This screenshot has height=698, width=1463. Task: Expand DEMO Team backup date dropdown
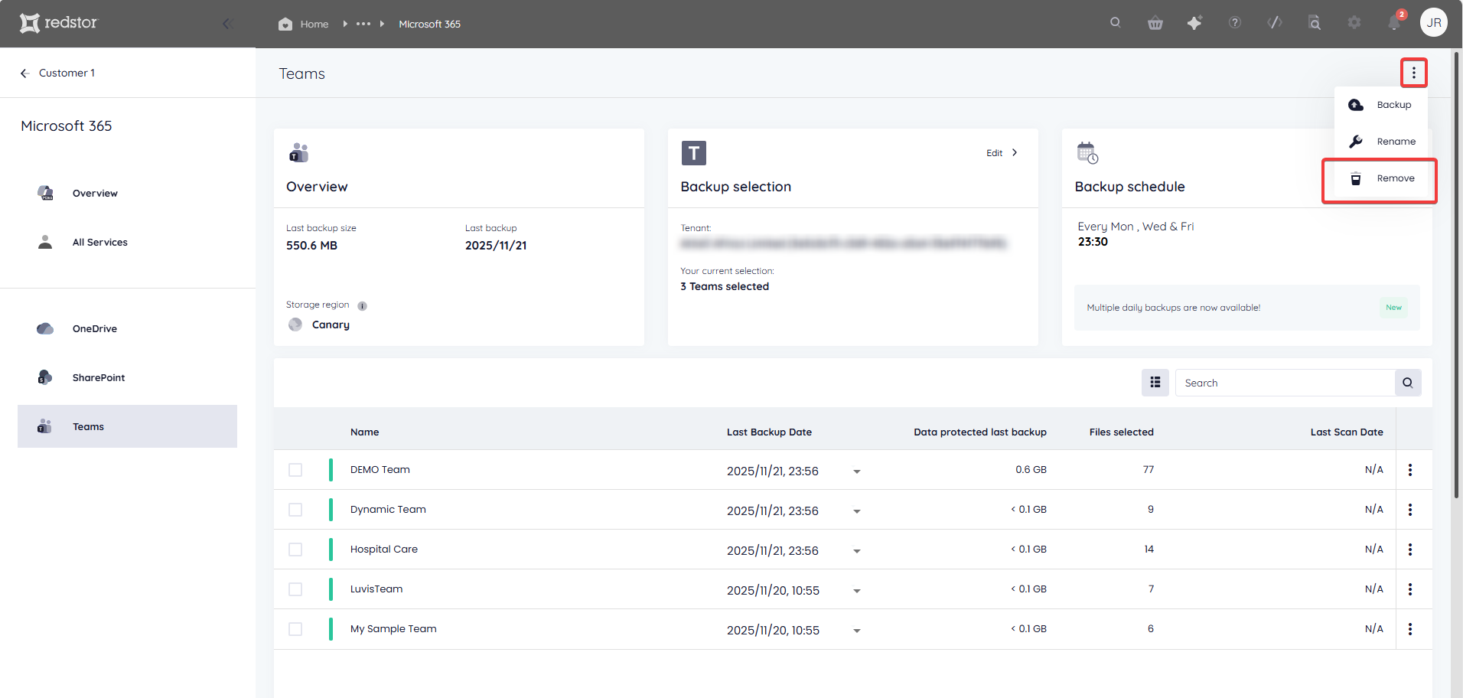click(x=857, y=471)
